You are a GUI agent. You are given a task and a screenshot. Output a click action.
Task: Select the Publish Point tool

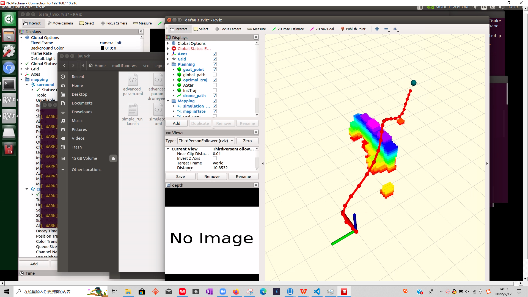coord(353,29)
